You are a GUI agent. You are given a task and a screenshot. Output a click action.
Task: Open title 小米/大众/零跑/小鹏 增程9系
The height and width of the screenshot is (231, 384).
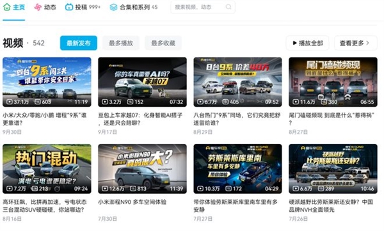pos(45,119)
